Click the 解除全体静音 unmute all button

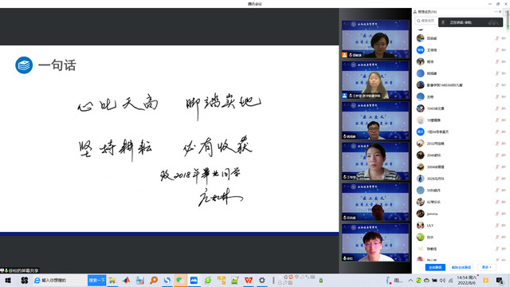(x=461, y=267)
